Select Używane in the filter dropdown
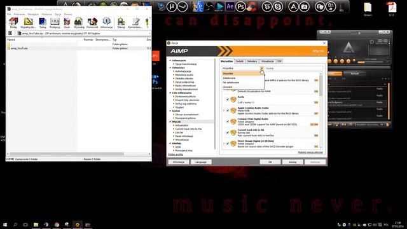The height and width of the screenshot is (229, 407). tap(242, 87)
